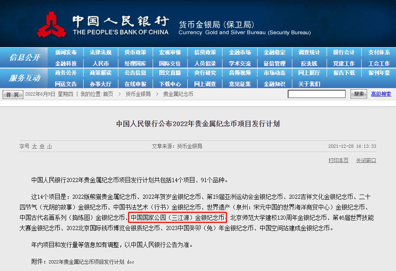Open the 金融市场 menu item

pos(240,53)
